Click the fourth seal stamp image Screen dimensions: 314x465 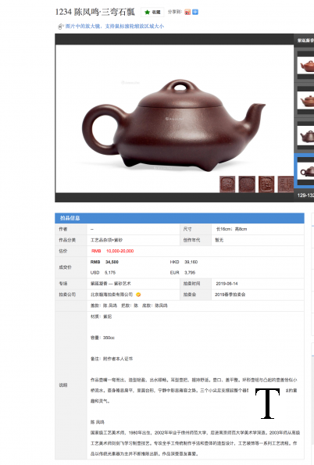[x=286, y=184]
